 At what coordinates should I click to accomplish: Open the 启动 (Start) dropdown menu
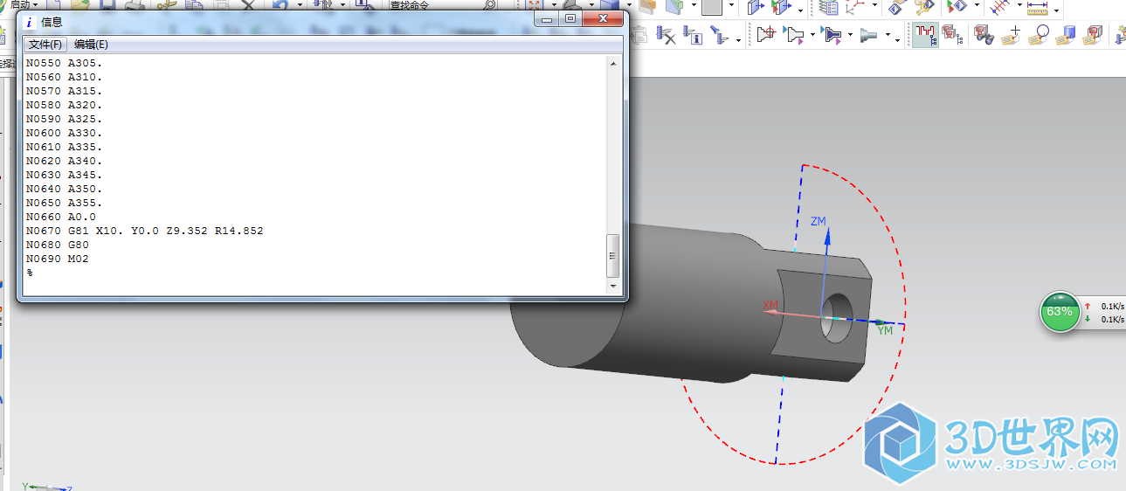coord(23,4)
